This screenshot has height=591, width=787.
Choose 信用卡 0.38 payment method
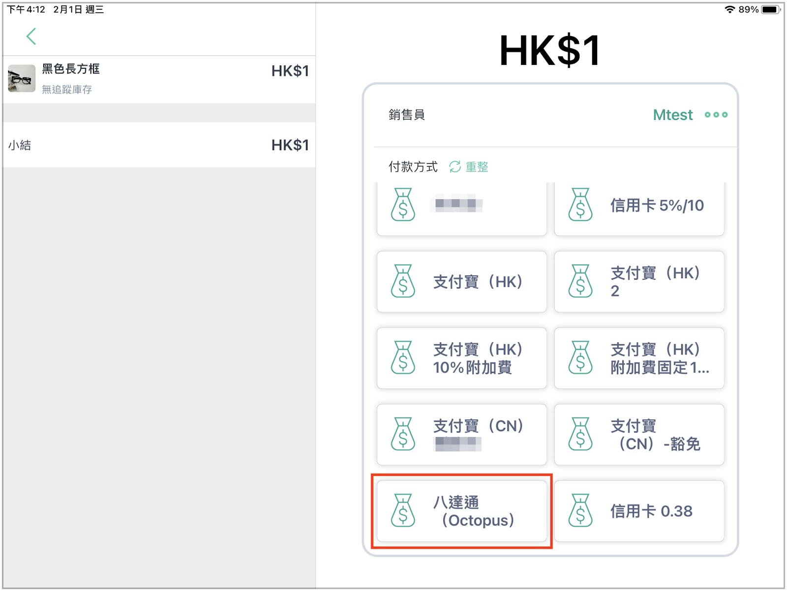(639, 511)
